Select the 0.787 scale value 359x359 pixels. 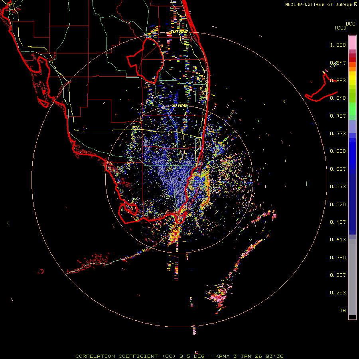[338, 116]
